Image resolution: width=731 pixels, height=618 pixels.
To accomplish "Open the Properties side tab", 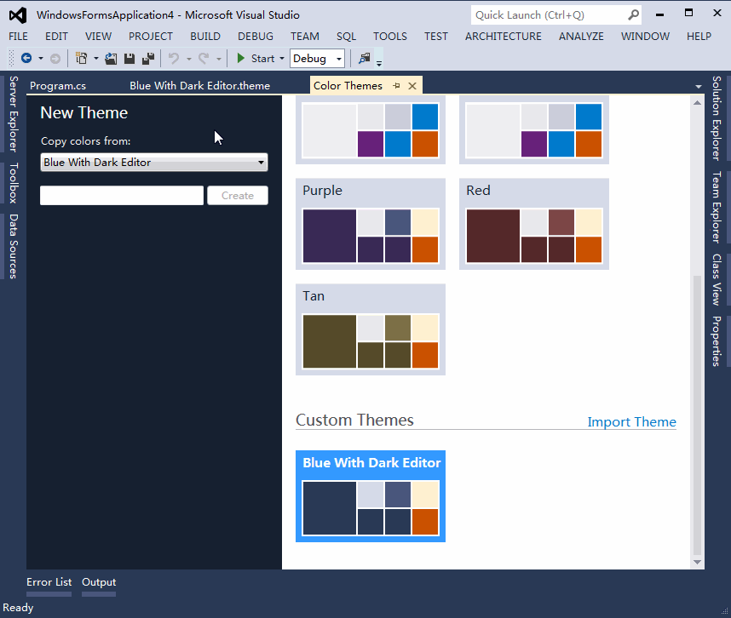I will (x=717, y=341).
